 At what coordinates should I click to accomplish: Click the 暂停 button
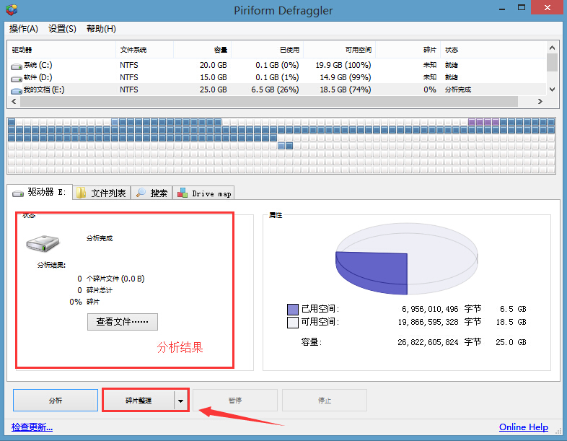[235, 400]
